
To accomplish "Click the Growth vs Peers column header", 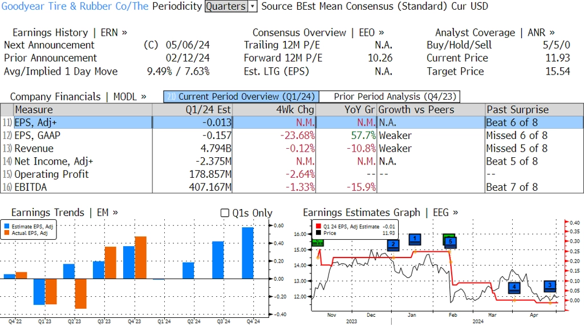I will click(431, 110).
